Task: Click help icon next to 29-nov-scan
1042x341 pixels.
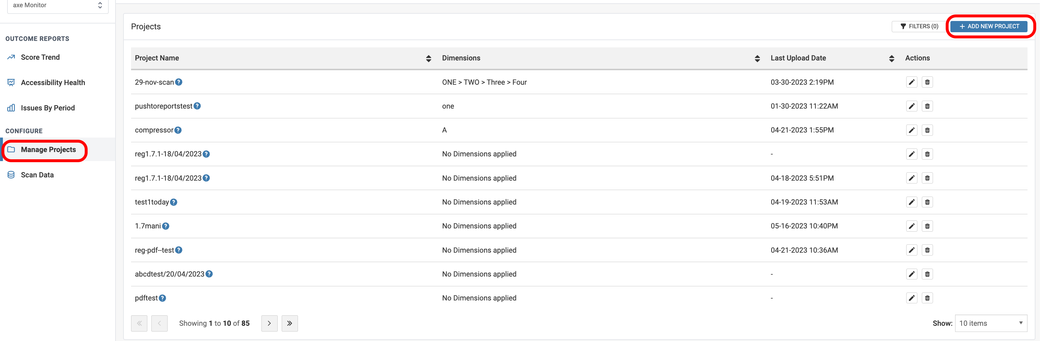Action: coord(179,82)
